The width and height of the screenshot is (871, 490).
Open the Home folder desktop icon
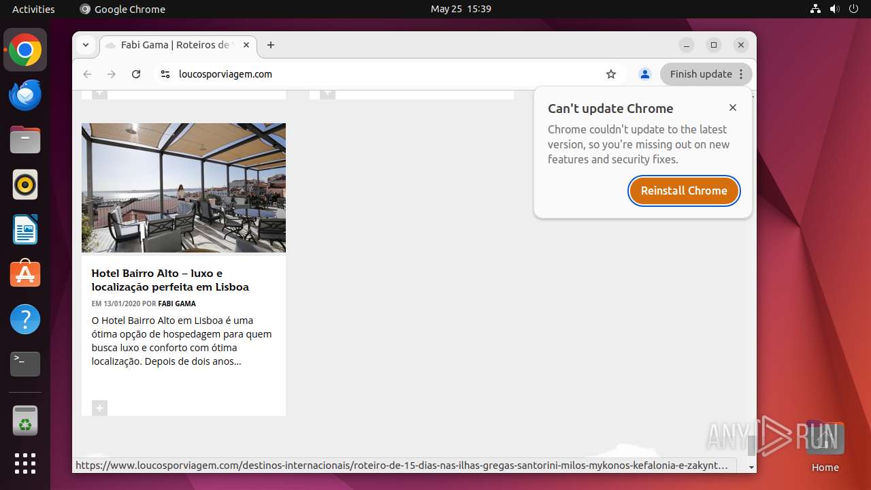coord(825,447)
